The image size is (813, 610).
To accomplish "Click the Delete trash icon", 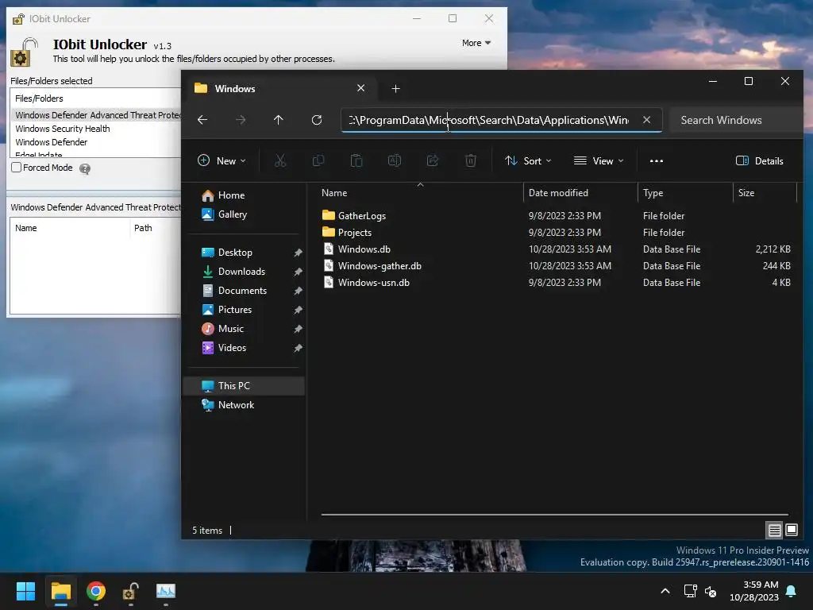I will tap(471, 160).
